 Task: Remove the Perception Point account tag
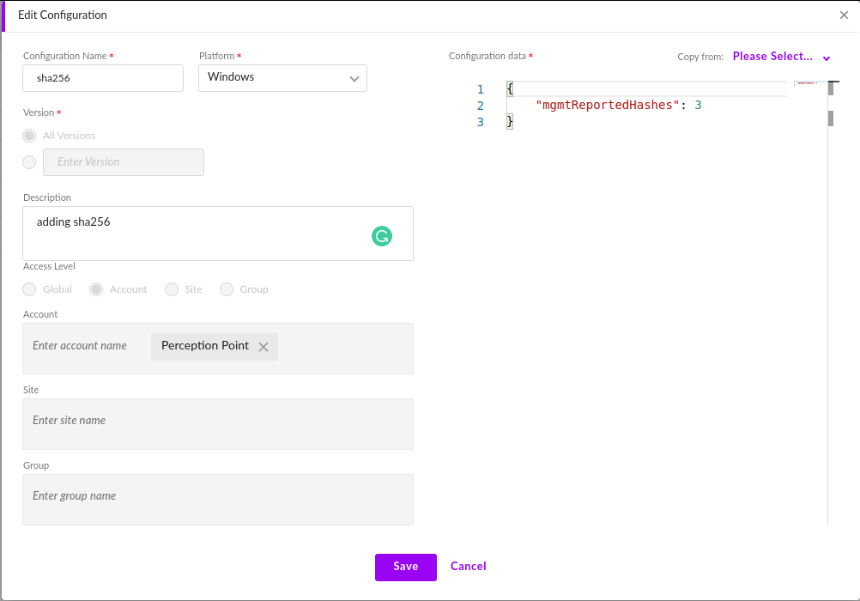(263, 347)
